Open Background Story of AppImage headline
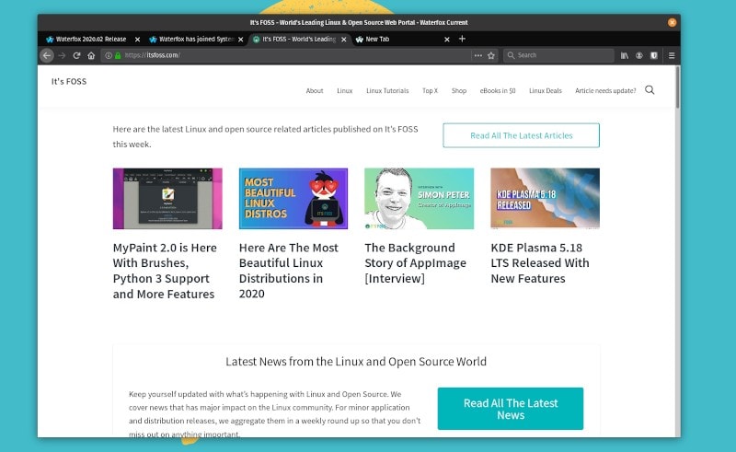This screenshot has width=736, height=452. 416,263
